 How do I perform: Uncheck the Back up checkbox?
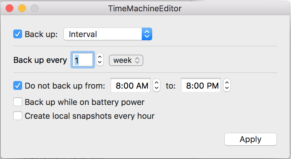click(x=18, y=34)
